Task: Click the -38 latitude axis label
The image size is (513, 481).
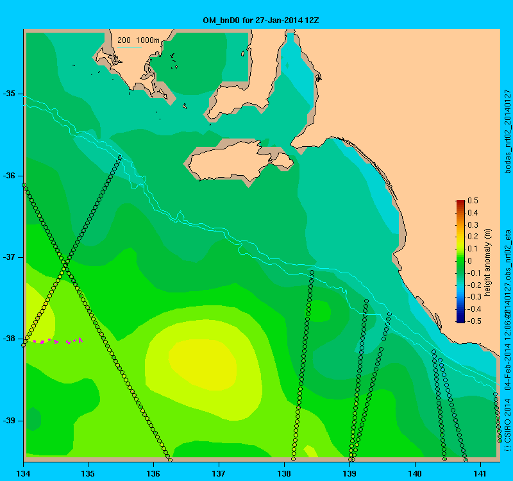Action: pyautogui.click(x=9, y=339)
